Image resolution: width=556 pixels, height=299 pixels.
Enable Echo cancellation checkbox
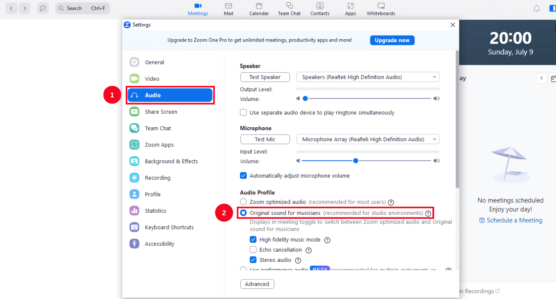(253, 250)
